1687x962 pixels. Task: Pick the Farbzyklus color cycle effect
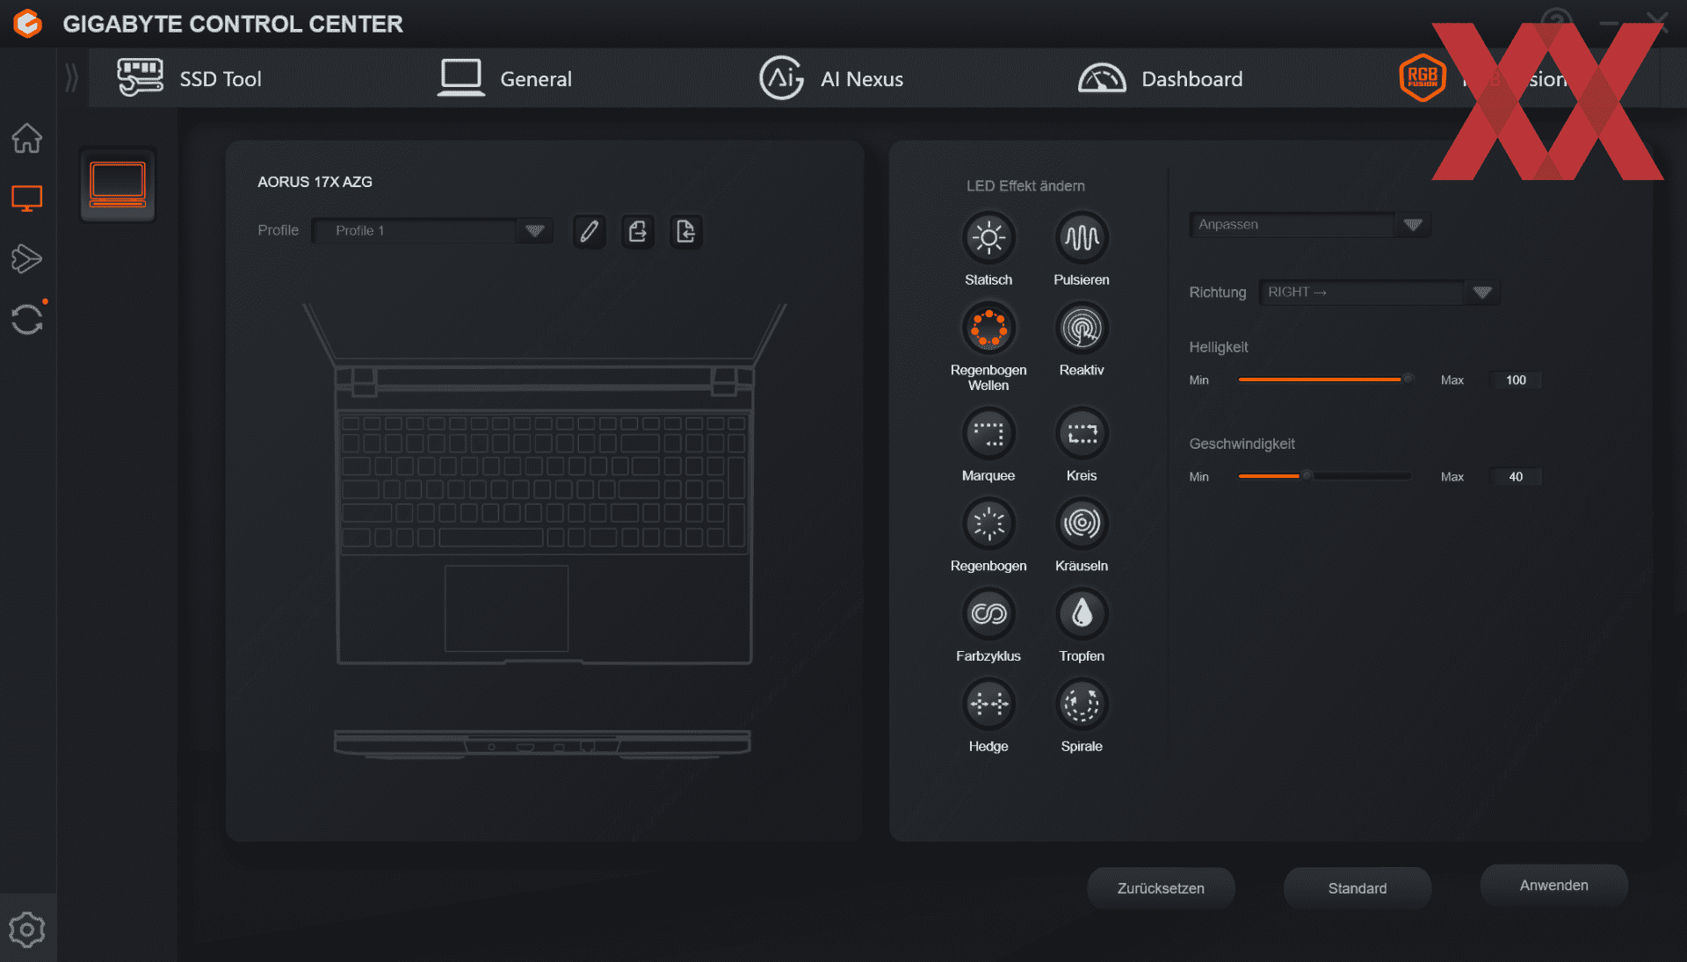pos(988,613)
